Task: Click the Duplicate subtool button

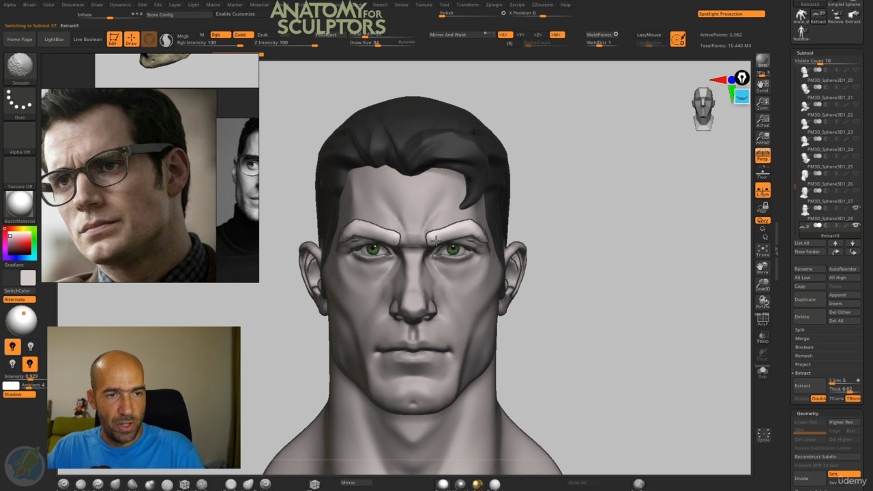Action: click(805, 299)
